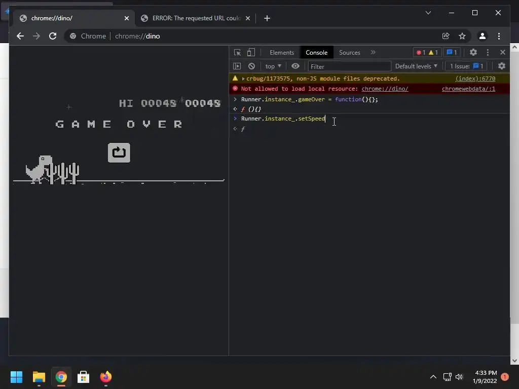
Task: Open Microsoft Store from the taskbar
Action: click(x=84, y=377)
